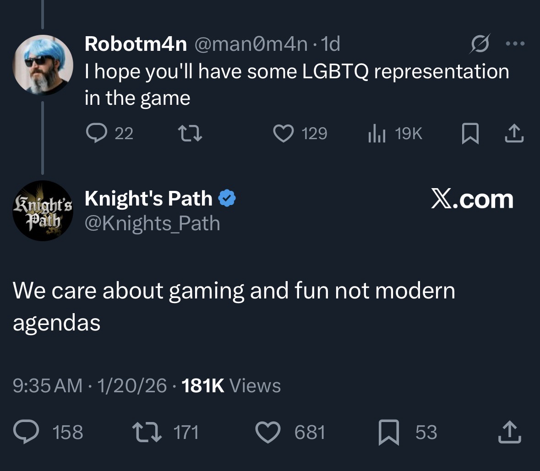Viewport: 540px width, 471px height.
Task: Like Robotm4n's LGBTQ representation tweet
Action: pos(282,133)
